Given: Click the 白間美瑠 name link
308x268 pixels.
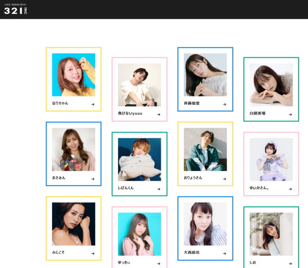Looking at the screenshot, I should pyautogui.click(x=257, y=113).
